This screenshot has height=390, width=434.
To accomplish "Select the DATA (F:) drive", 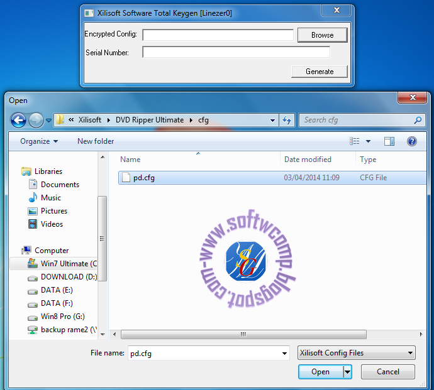I will [57, 303].
